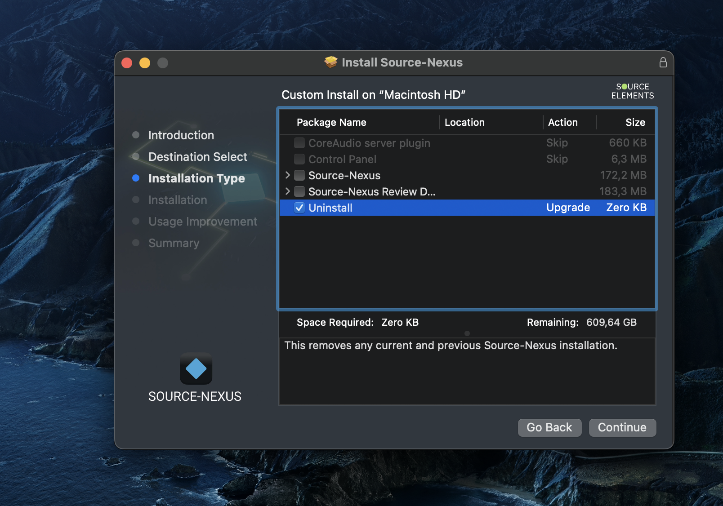Screen dimensions: 723x506
Task: Click the installer package icon in title
Action: 331,62
